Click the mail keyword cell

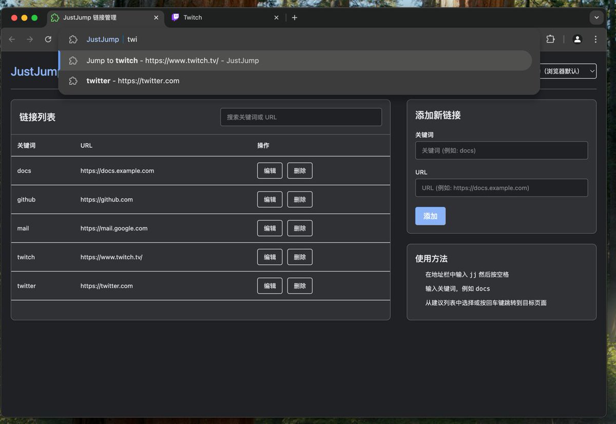23,228
